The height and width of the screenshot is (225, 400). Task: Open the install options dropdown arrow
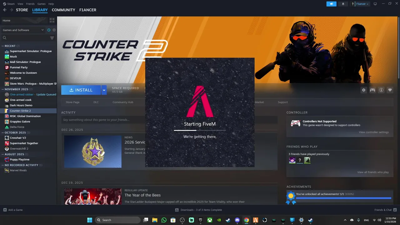(104, 90)
